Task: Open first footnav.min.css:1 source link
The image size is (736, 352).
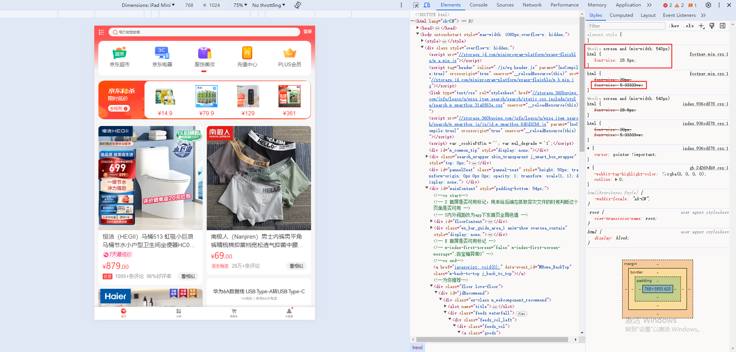Action: tap(709, 54)
